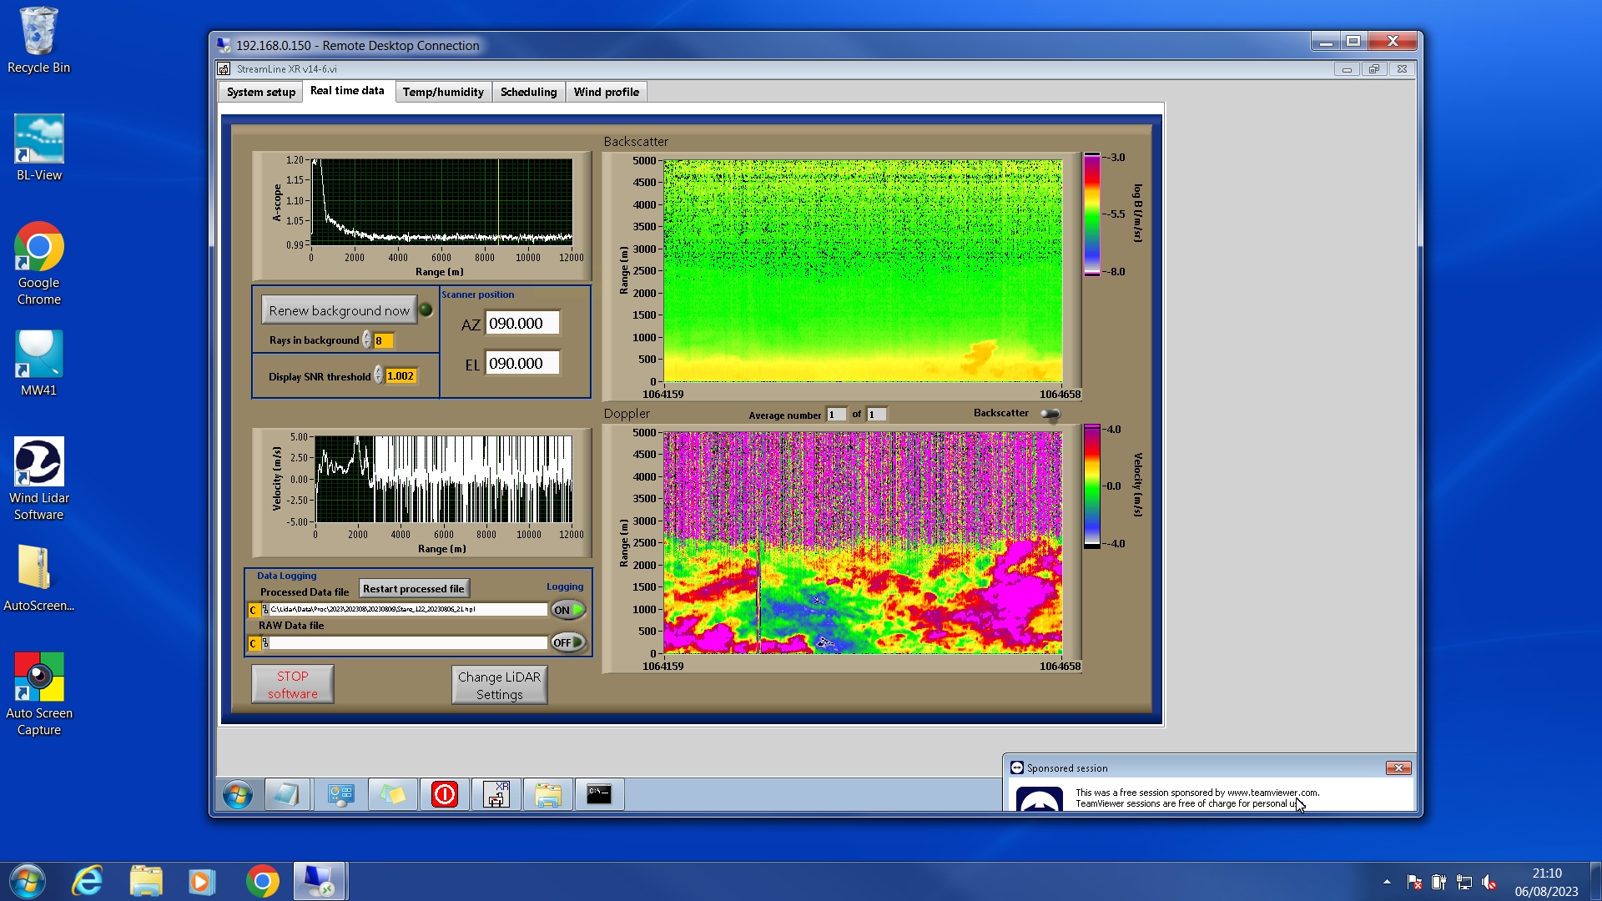Image resolution: width=1602 pixels, height=901 pixels.
Task: Open Notepad icon in remote taskbar
Action: pyautogui.click(x=287, y=794)
